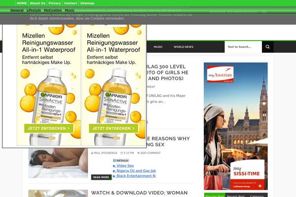The height and width of the screenshot is (197, 296).
Task: Go to the HOME top menu item
Action: [x=22, y=3]
